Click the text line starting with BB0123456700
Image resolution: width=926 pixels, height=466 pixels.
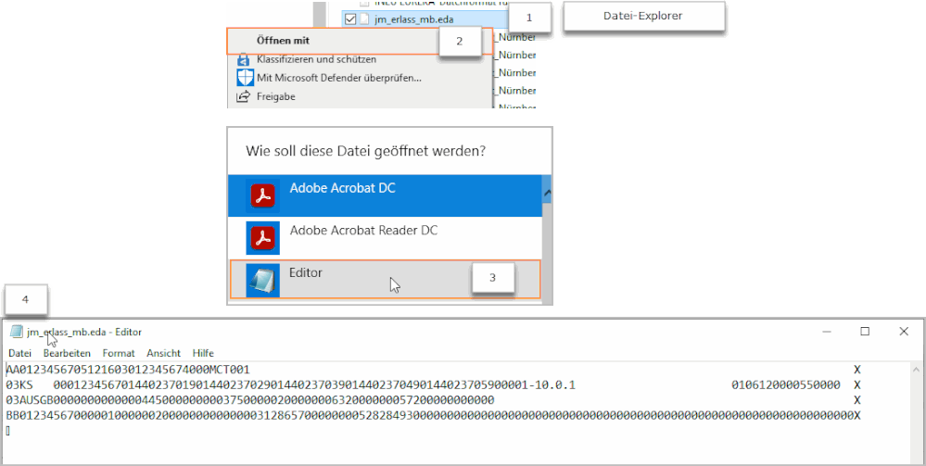(x=434, y=416)
